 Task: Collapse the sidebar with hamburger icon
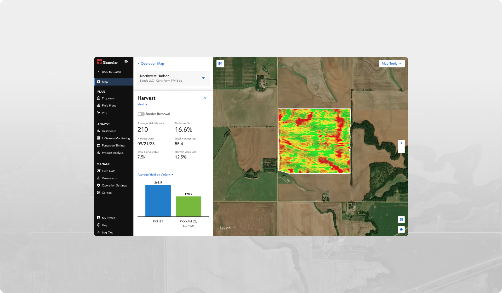pyautogui.click(x=126, y=62)
